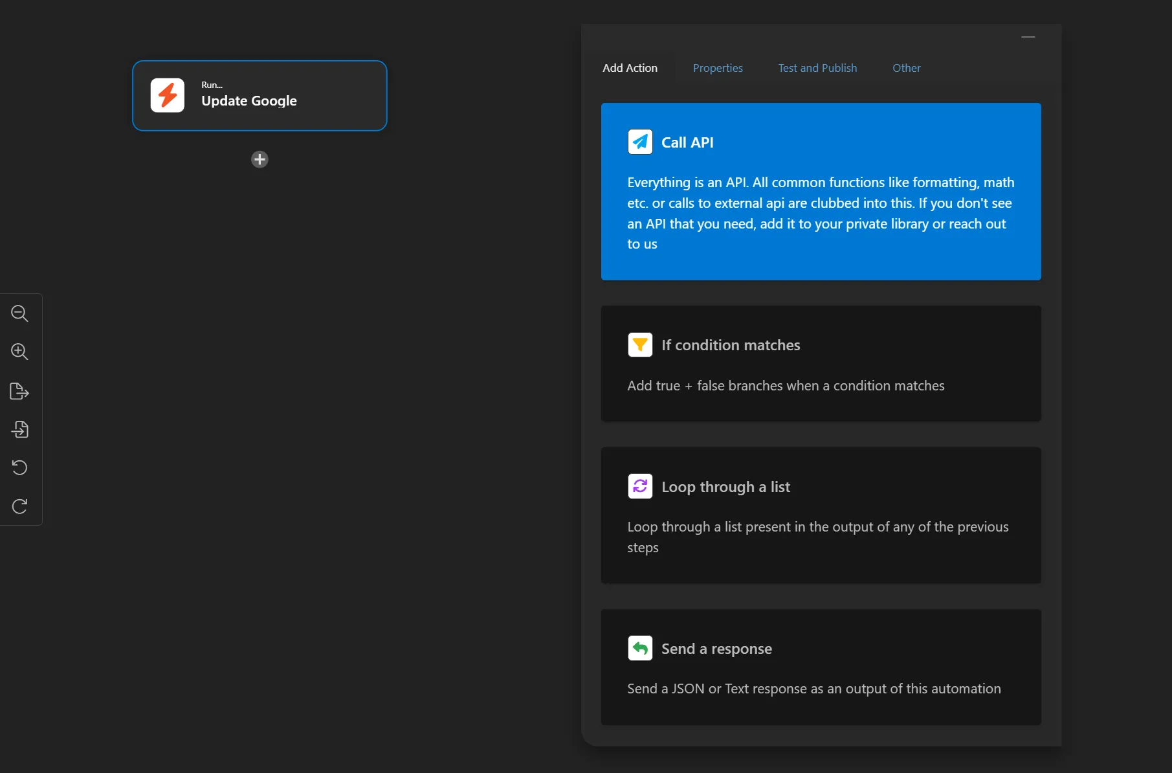Click the lightning bolt trigger icon
This screenshot has height=773, width=1172.
(168, 96)
